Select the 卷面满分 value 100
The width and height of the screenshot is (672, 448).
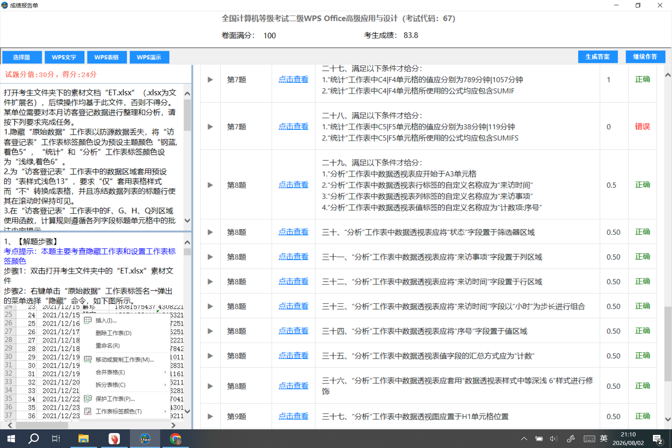[x=270, y=35]
